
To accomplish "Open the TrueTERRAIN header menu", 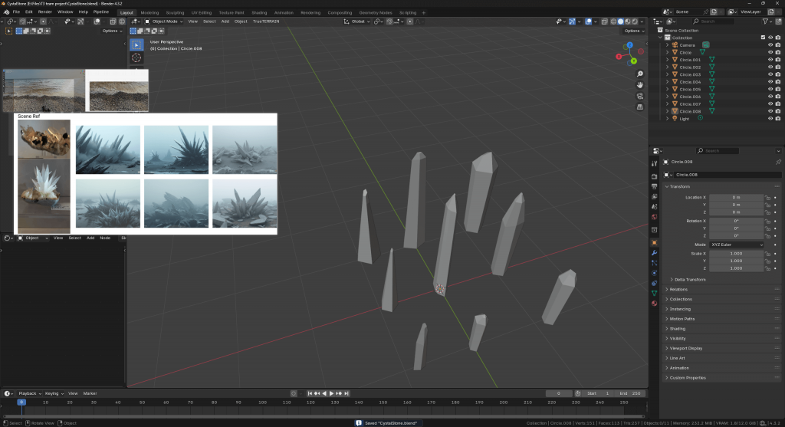I will click(x=266, y=21).
